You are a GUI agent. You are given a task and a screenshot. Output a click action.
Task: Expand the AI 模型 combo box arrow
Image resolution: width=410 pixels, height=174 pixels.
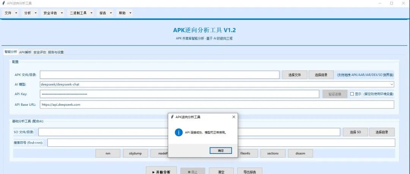pos(392,85)
